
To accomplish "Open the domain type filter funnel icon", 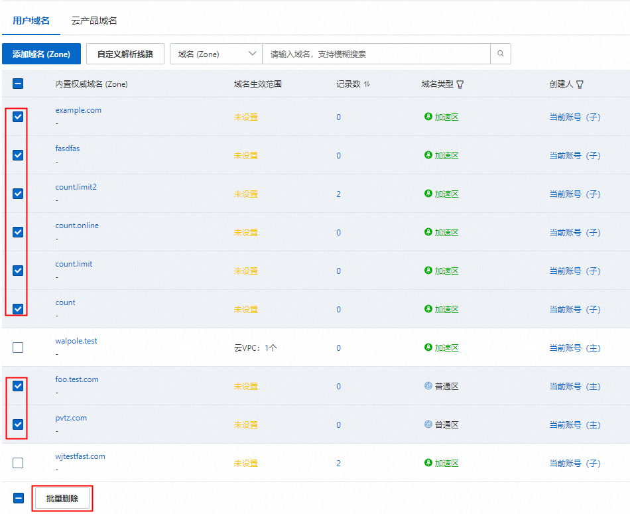I will coord(460,84).
